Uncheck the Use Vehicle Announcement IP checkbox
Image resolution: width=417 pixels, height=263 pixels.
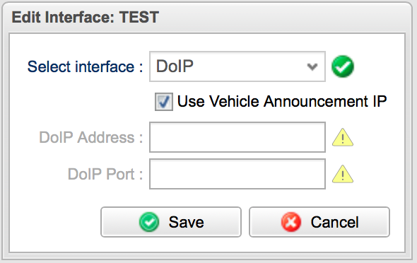[164, 102]
